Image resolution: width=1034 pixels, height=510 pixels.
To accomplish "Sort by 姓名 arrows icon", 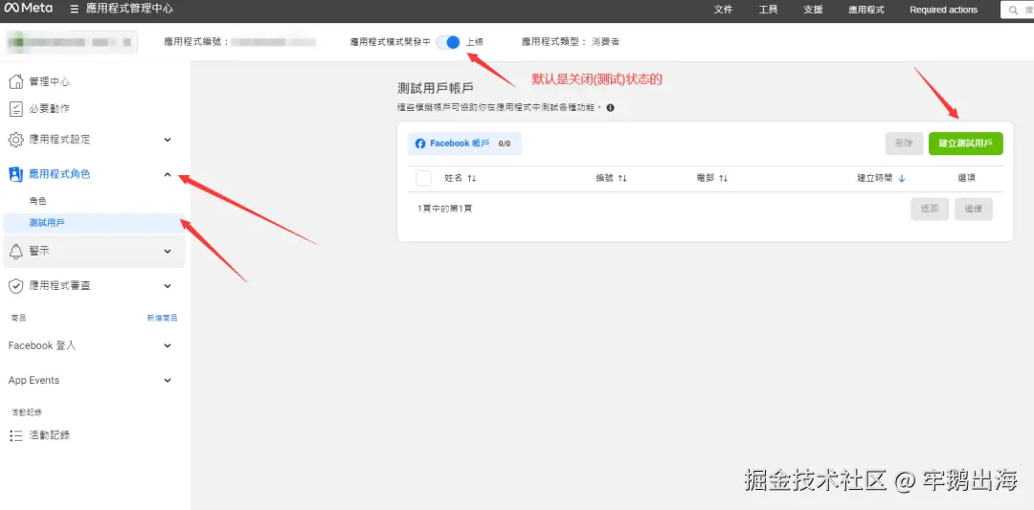I will [x=471, y=179].
